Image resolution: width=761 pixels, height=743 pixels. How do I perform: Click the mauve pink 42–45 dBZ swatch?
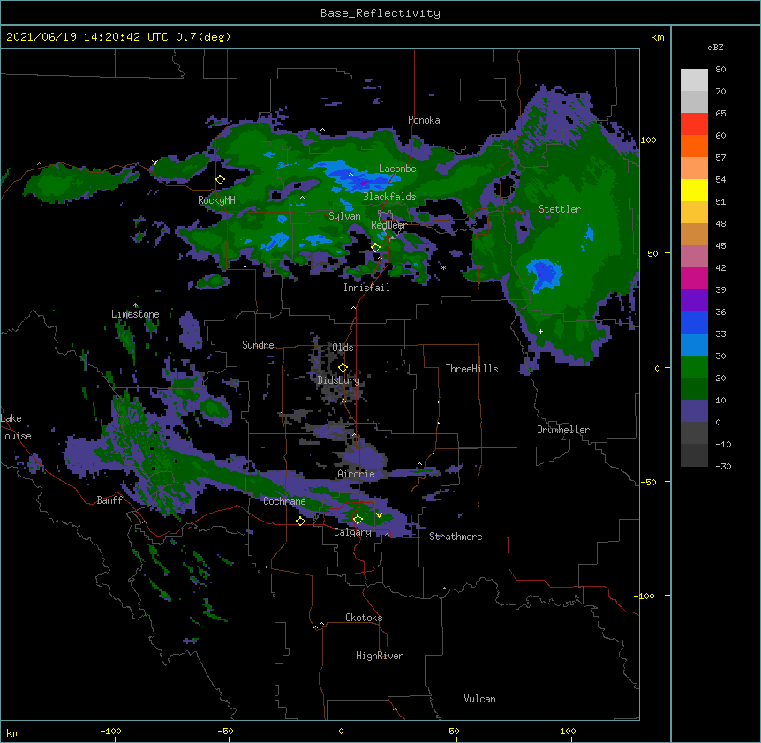tap(694, 257)
